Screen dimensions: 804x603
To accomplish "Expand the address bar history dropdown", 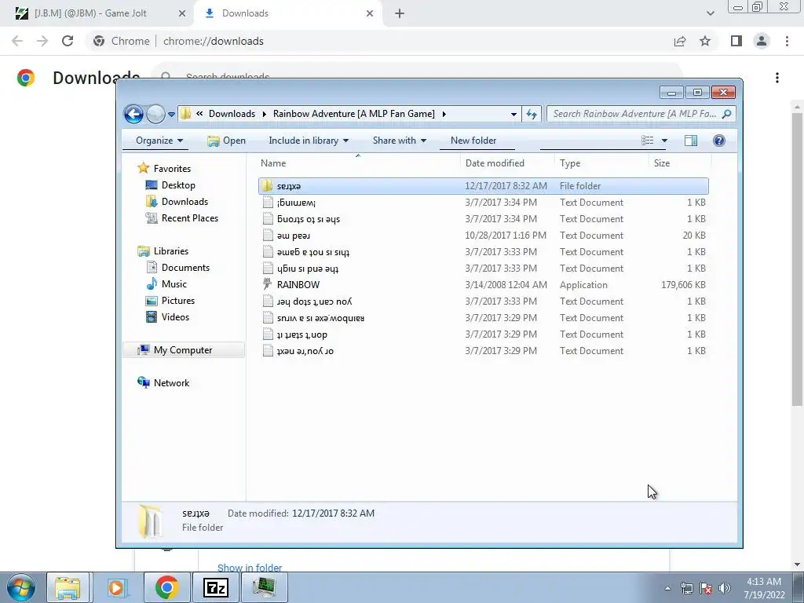I will pos(513,115).
